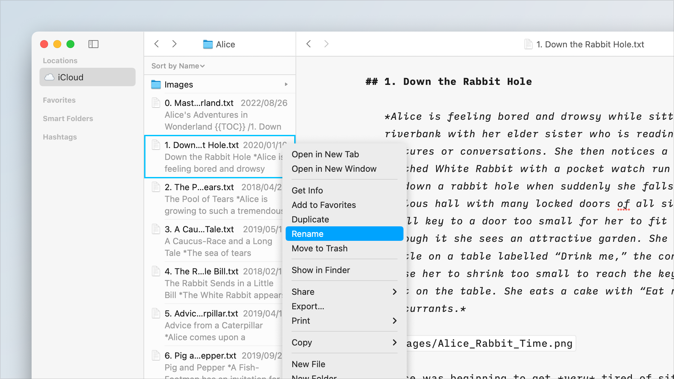The height and width of the screenshot is (379, 674).
Task: Click the document icon of 0. Mast...rland.txt
Action: point(156,103)
